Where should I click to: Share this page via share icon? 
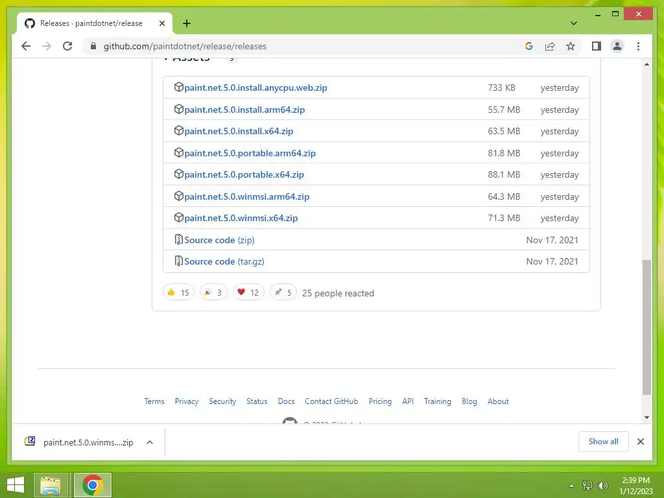550,46
